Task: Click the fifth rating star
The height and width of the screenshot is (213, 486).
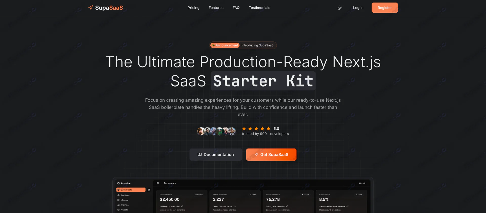Action: tap(268, 129)
